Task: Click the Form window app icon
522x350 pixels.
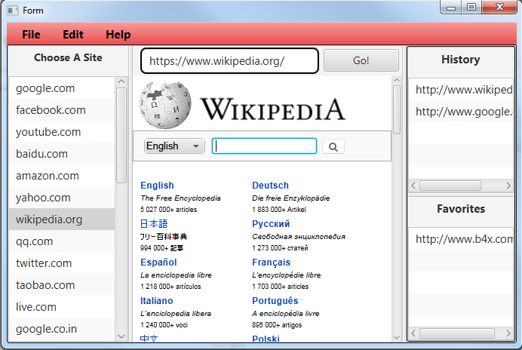Action: (x=12, y=11)
